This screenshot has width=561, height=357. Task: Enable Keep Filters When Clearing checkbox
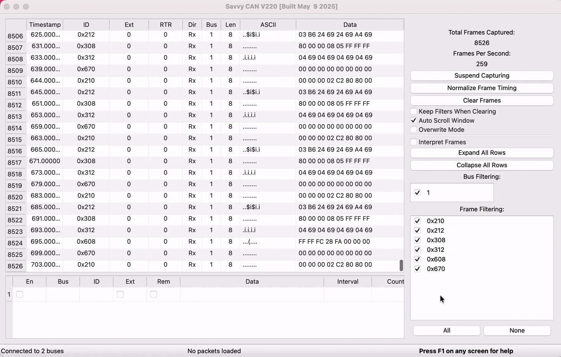coord(414,112)
